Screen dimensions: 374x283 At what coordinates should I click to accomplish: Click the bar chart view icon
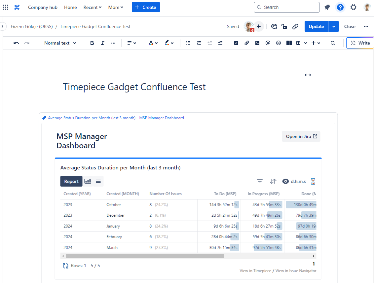click(x=88, y=181)
